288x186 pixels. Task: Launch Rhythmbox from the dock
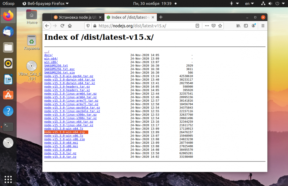click(8, 63)
